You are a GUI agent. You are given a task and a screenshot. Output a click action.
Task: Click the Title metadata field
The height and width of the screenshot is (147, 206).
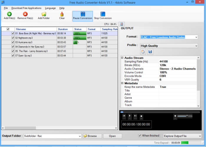pyautogui.click(x=178, y=91)
